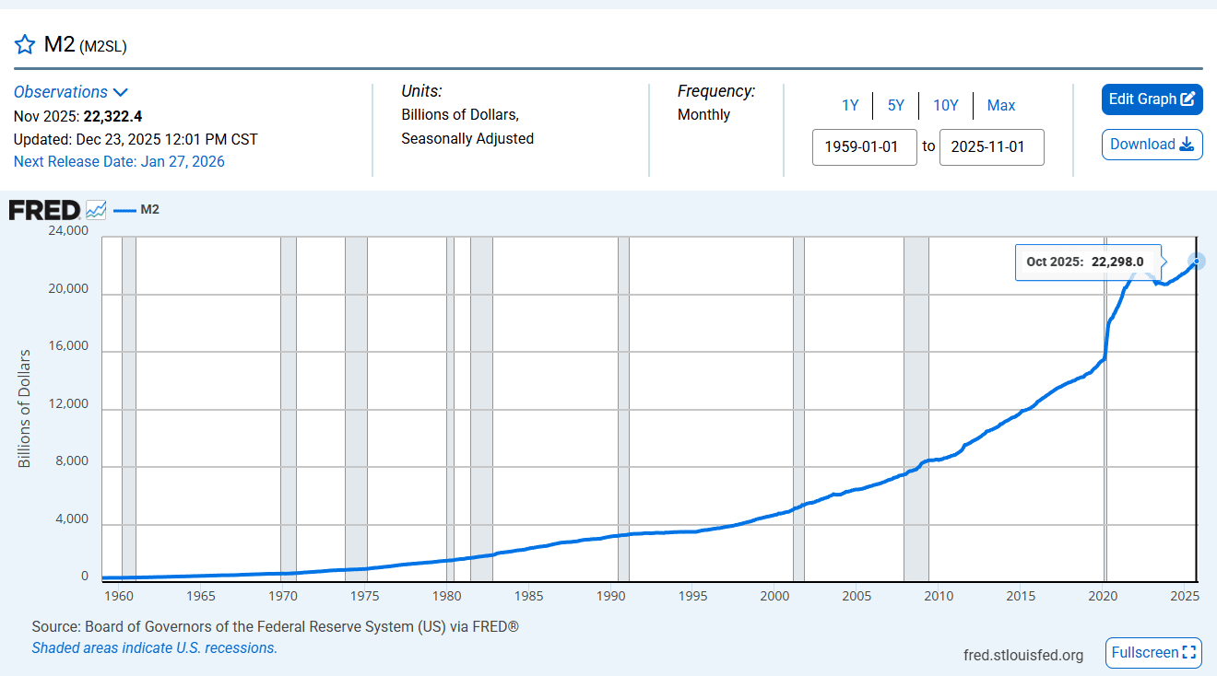The image size is (1217, 676).
Task: Show the Max date range
Action: click(x=1001, y=106)
